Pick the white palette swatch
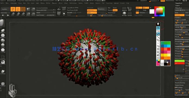This screenshot has width=189, height=98. [162, 61]
